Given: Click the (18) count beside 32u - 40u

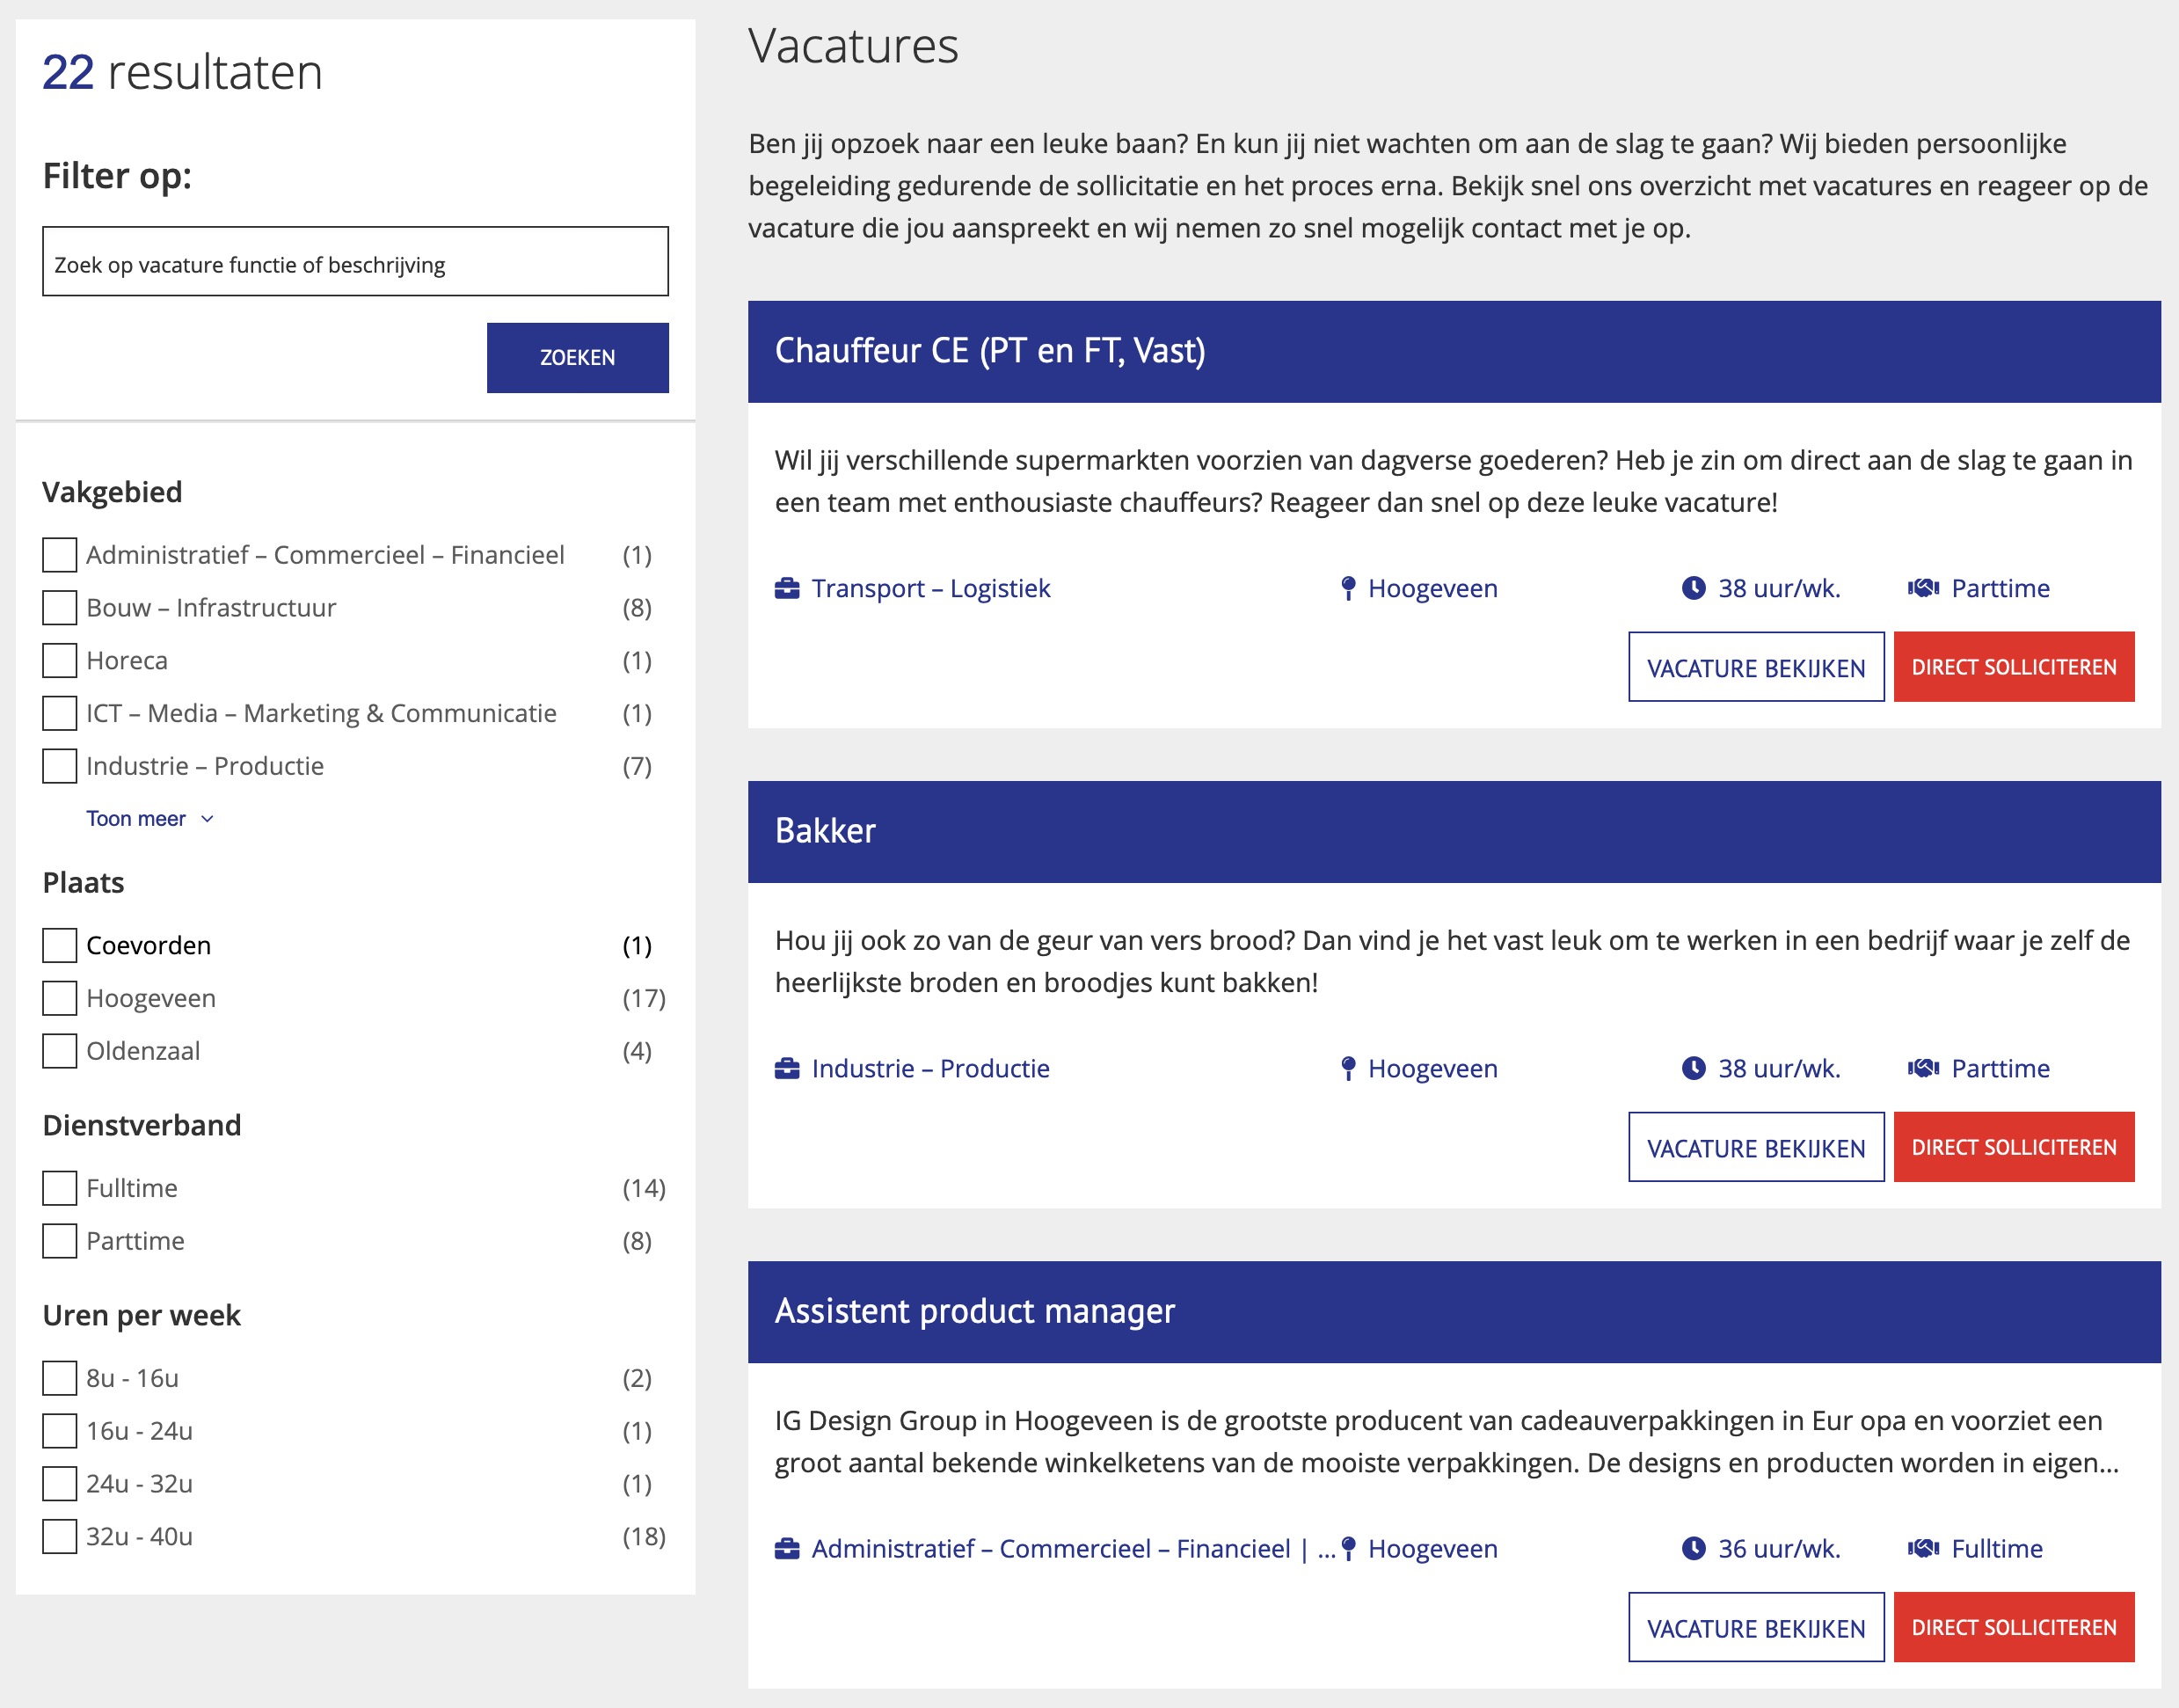Looking at the screenshot, I should pos(644,1536).
